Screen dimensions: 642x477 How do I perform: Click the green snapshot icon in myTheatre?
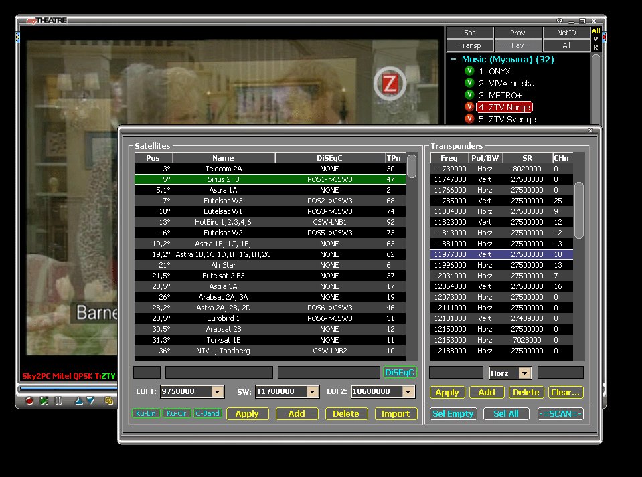click(x=44, y=401)
